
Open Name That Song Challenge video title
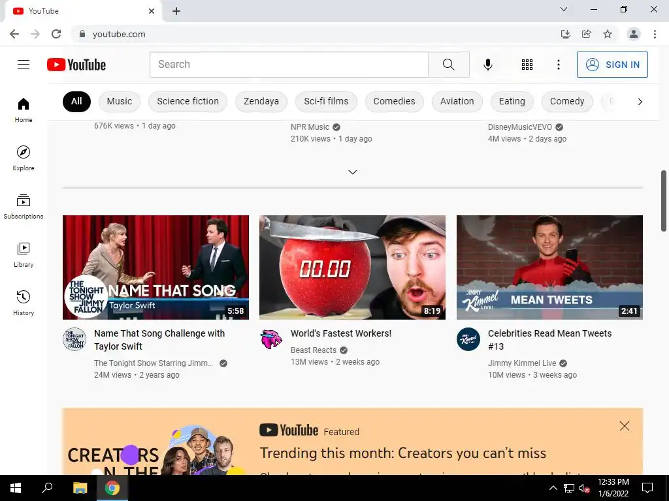coord(159,340)
